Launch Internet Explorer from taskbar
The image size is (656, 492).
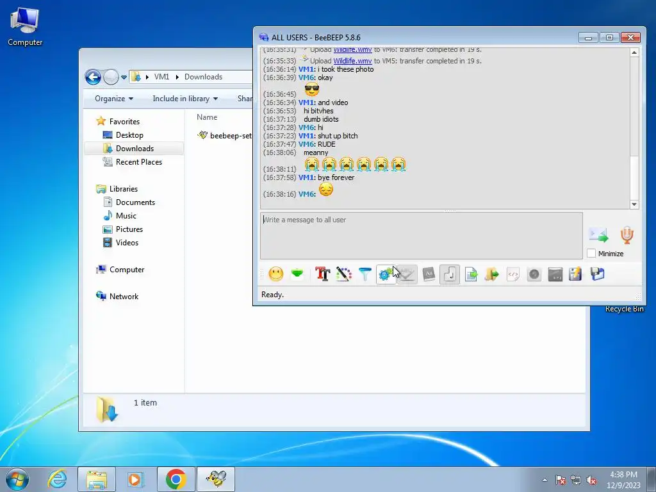pyautogui.click(x=57, y=479)
